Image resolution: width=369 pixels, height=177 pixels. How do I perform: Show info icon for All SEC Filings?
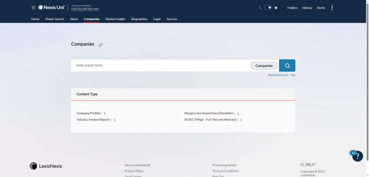coord(241,120)
